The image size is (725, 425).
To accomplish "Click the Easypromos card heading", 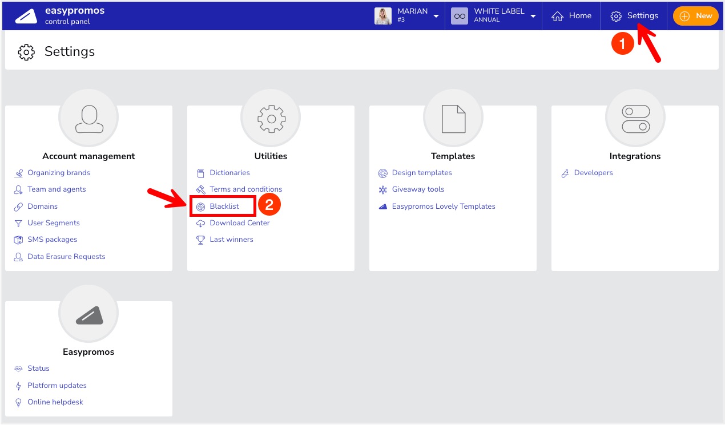I will (88, 352).
